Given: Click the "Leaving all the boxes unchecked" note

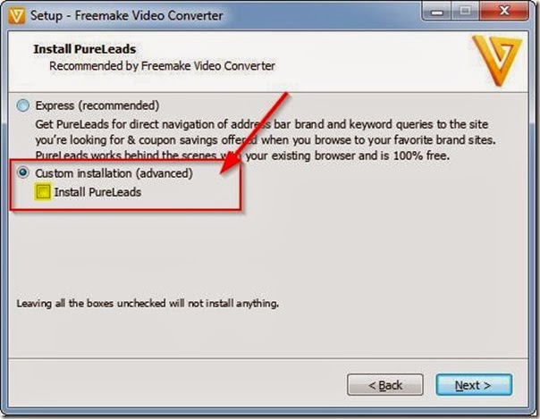Looking at the screenshot, I should [x=148, y=304].
